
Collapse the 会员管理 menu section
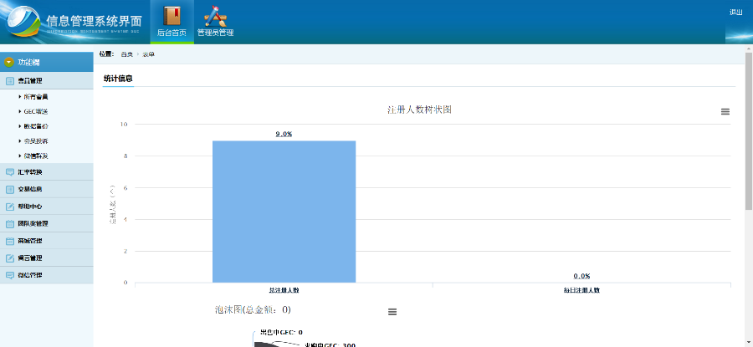click(47, 80)
